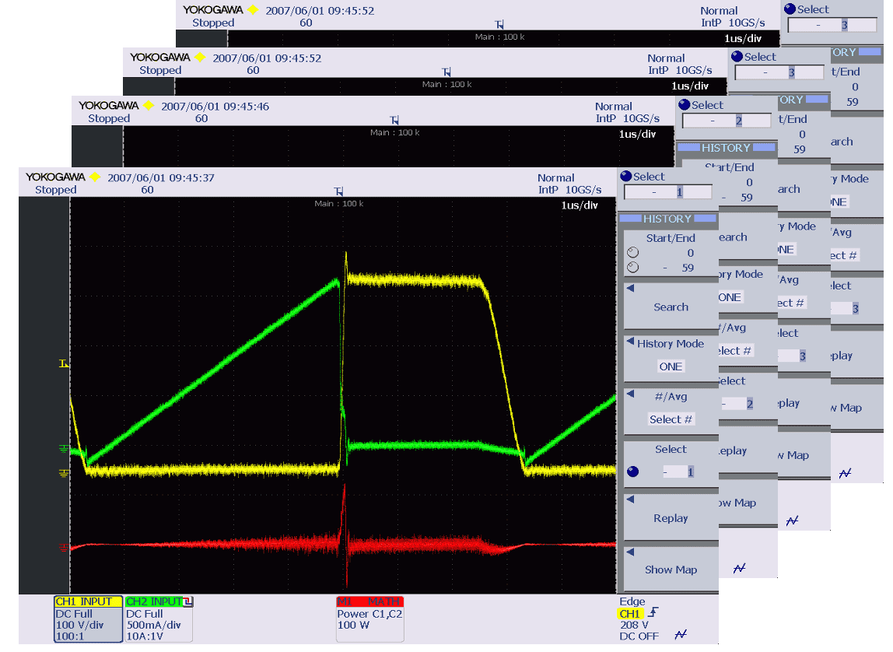Click the green CH2 ground level marker

[64, 448]
